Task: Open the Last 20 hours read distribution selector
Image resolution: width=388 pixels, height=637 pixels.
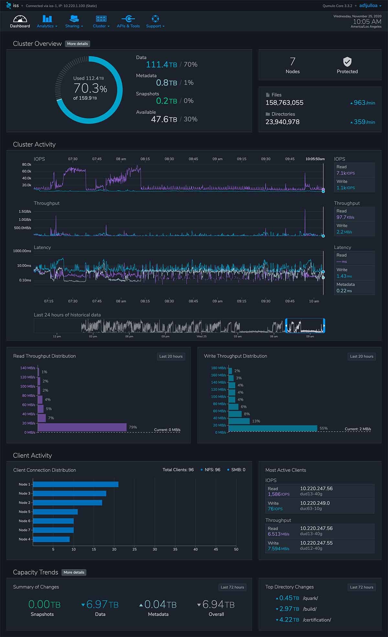Action: tap(171, 356)
